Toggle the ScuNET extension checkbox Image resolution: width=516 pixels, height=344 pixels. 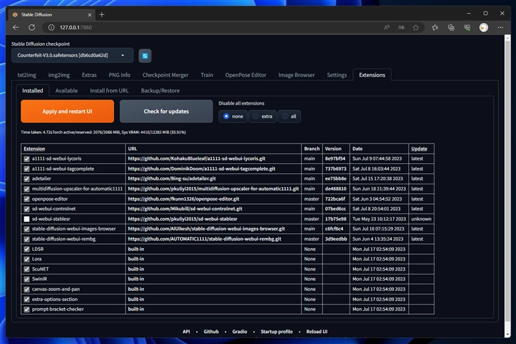point(26,269)
